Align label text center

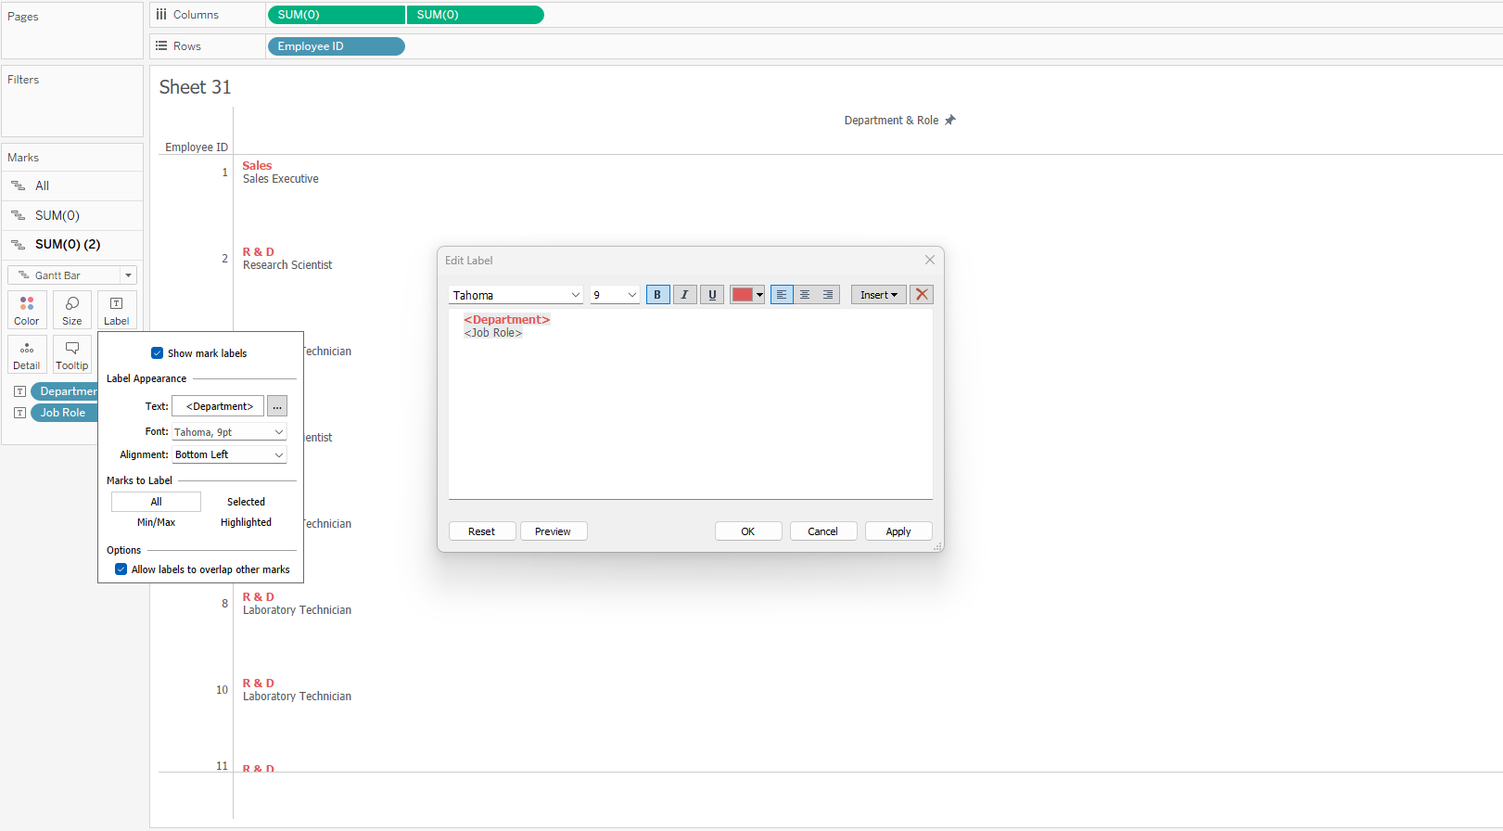click(805, 295)
